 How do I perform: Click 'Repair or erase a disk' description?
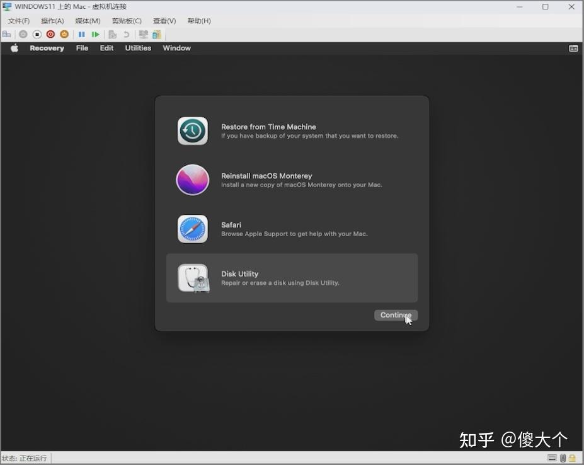click(x=280, y=283)
